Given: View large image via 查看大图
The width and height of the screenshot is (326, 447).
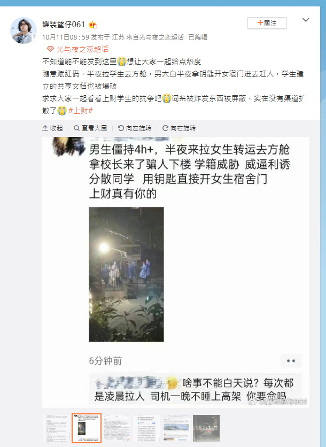Looking at the screenshot, I should pos(90,128).
